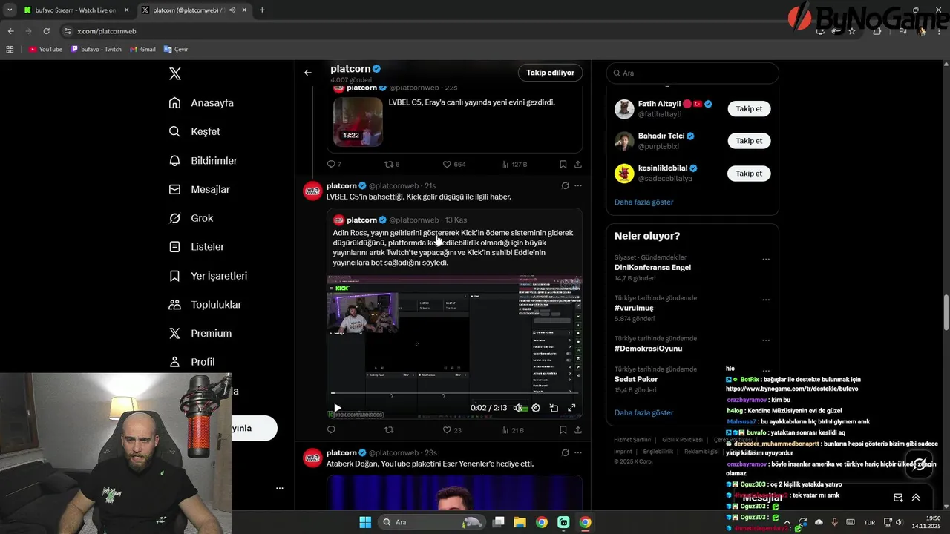Expand video to fullscreen
Image resolution: width=950 pixels, height=534 pixels.
[x=571, y=408]
